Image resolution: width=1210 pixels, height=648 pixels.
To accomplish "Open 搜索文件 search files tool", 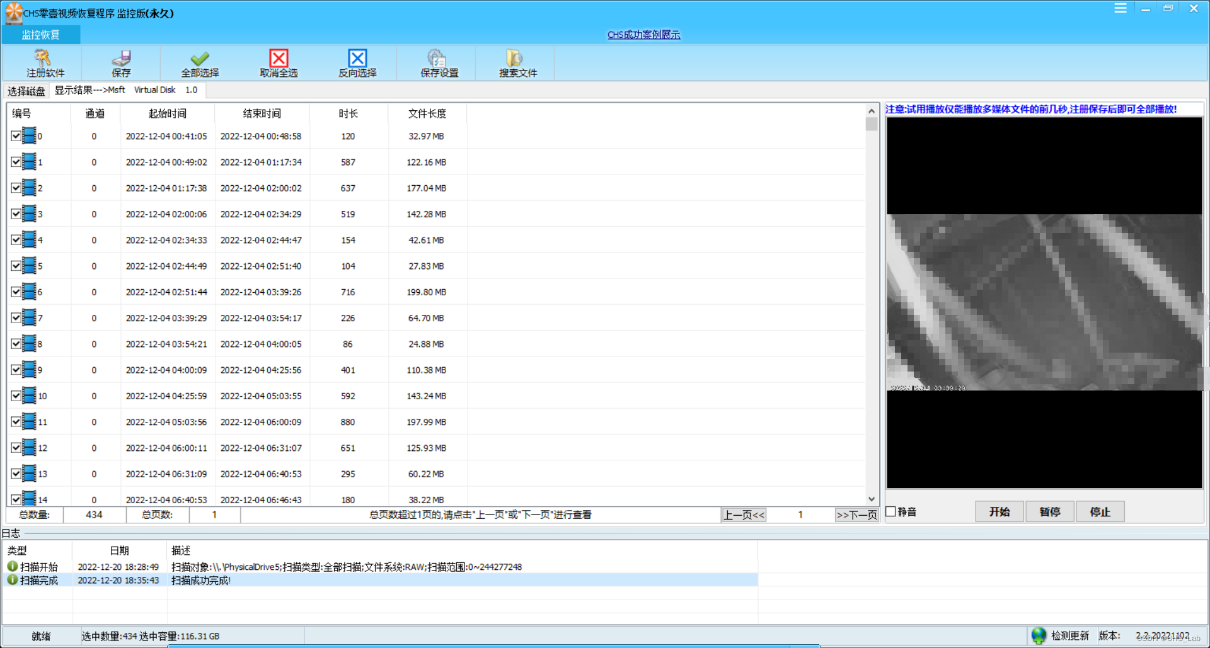I will click(518, 64).
